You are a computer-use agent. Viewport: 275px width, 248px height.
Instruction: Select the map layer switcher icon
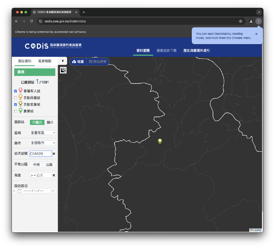pyautogui.click(x=63, y=70)
